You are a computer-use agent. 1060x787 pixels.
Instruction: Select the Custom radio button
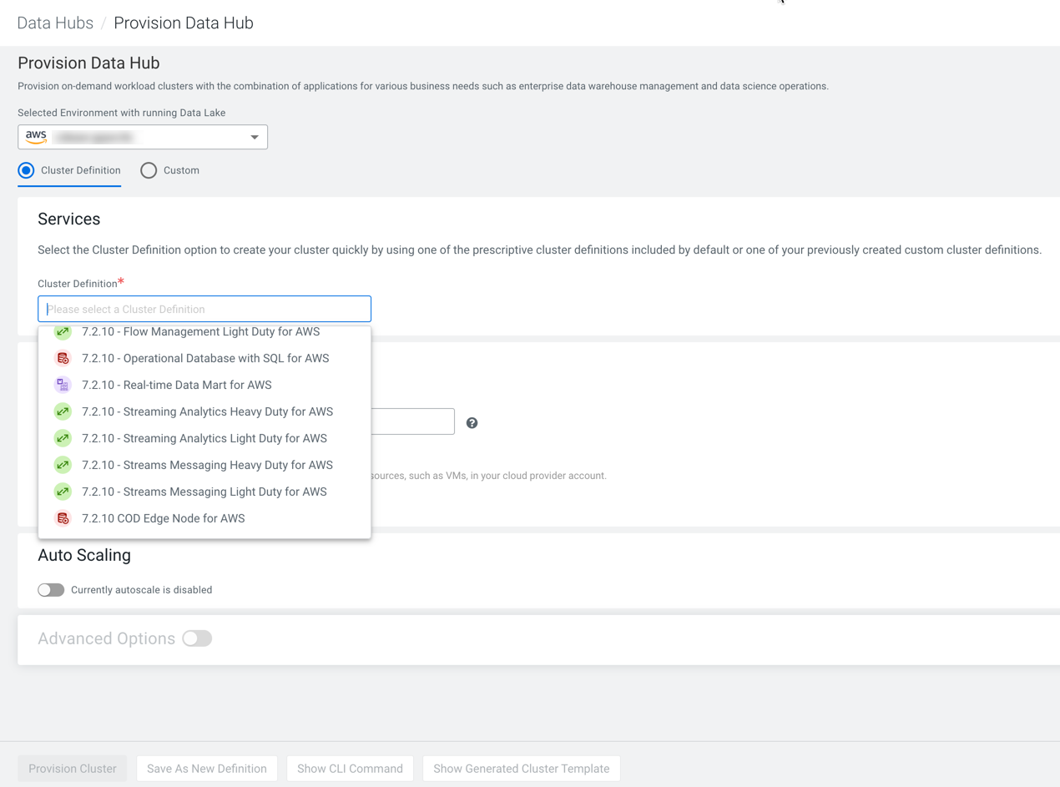click(149, 170)
